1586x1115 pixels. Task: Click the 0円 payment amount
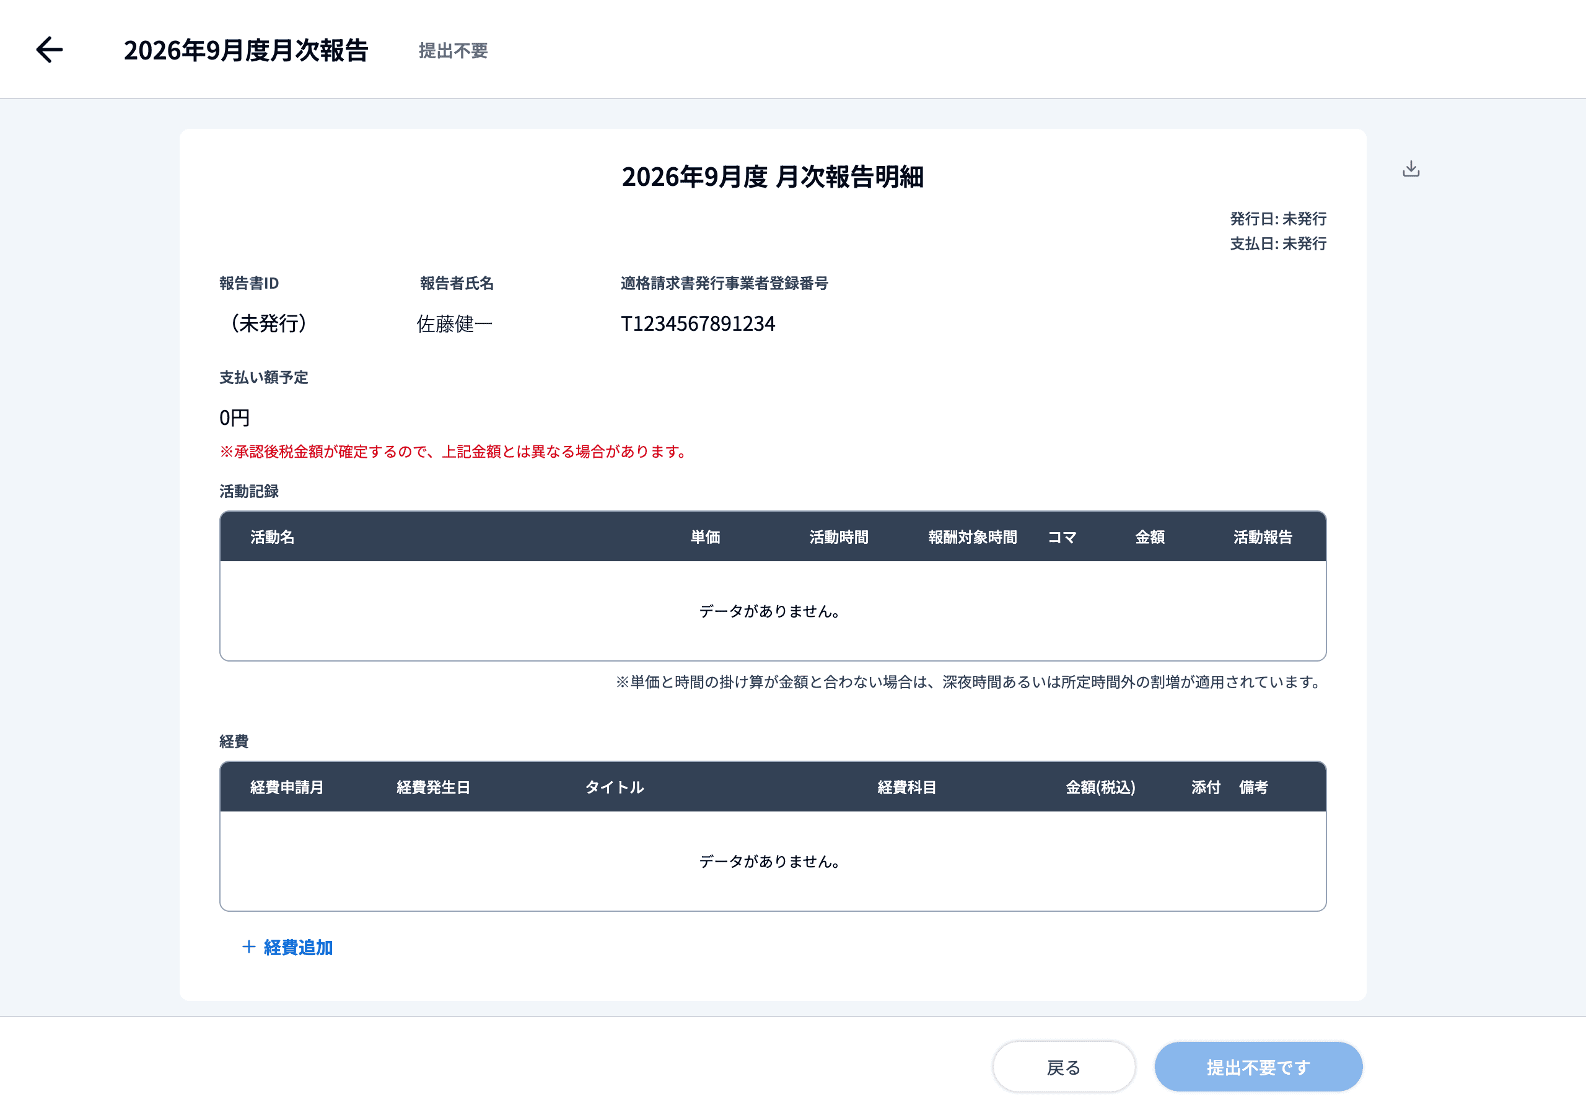click(234, 418)
